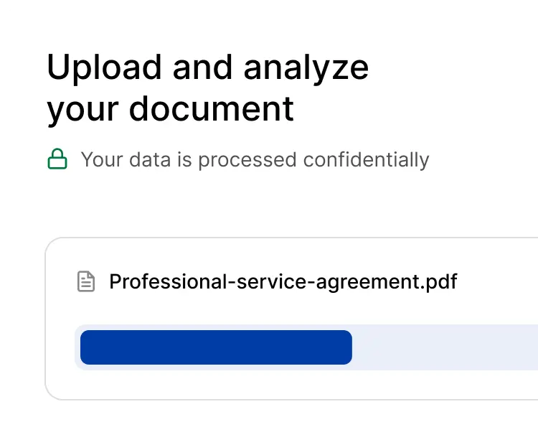Select the Professional-service-agreement.pdf file name
538x445 pixels.
(283, 282)
